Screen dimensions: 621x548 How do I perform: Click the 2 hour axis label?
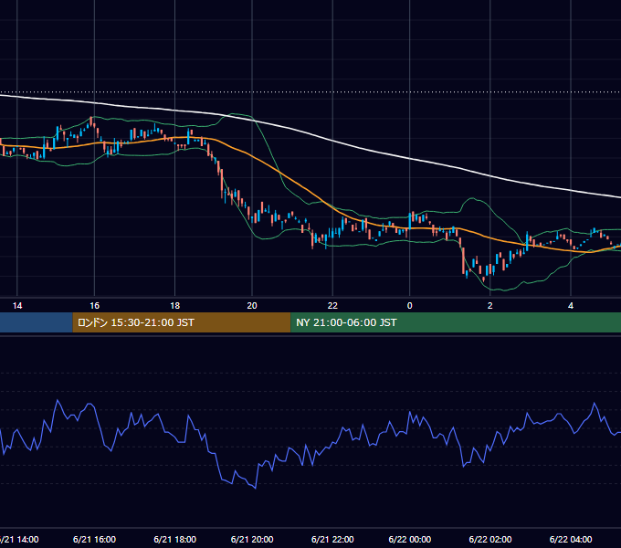[x=489, y=306]
